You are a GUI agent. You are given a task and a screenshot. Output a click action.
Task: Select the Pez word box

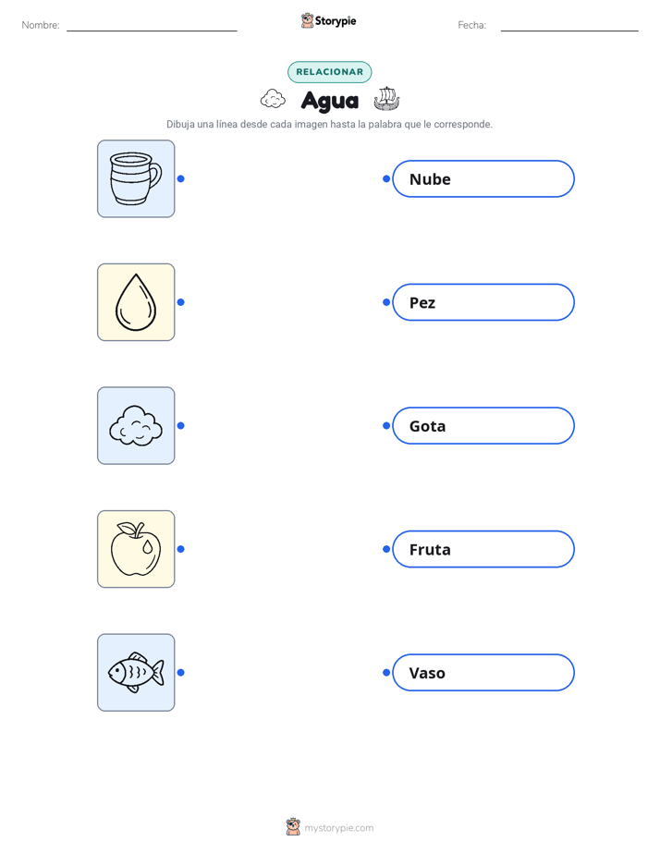pos(483,302)
